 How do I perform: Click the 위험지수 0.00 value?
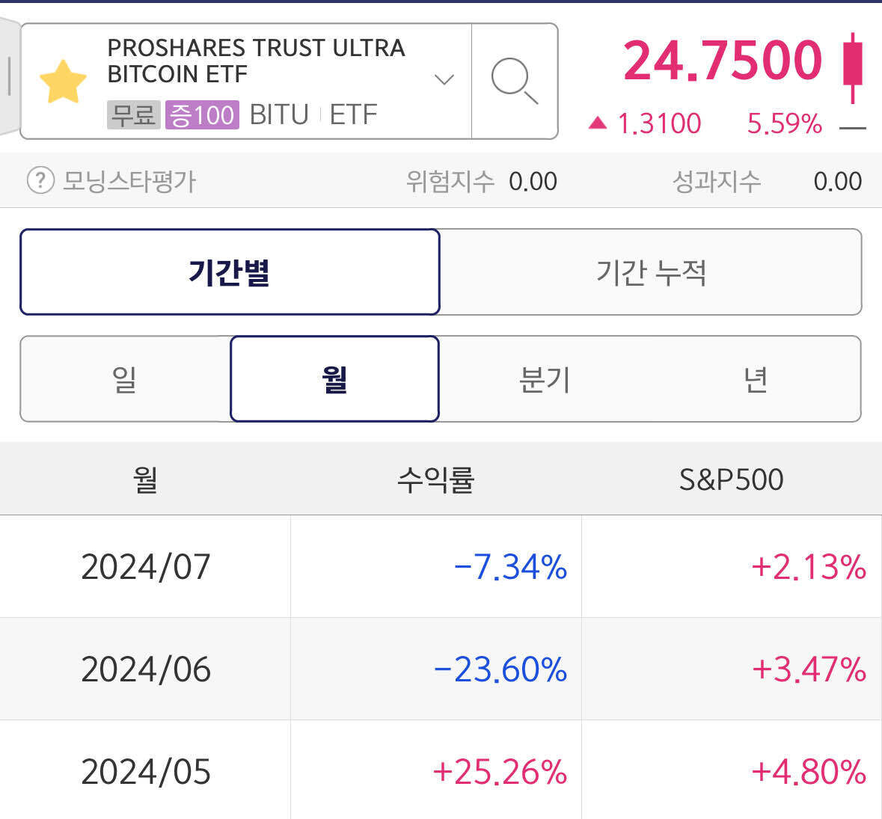pyautogui.click(x=533, y=180)
